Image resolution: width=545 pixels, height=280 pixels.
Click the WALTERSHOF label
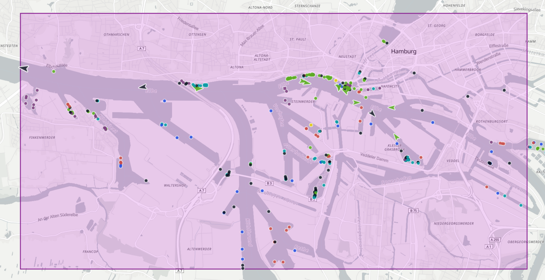coord(175,185)
